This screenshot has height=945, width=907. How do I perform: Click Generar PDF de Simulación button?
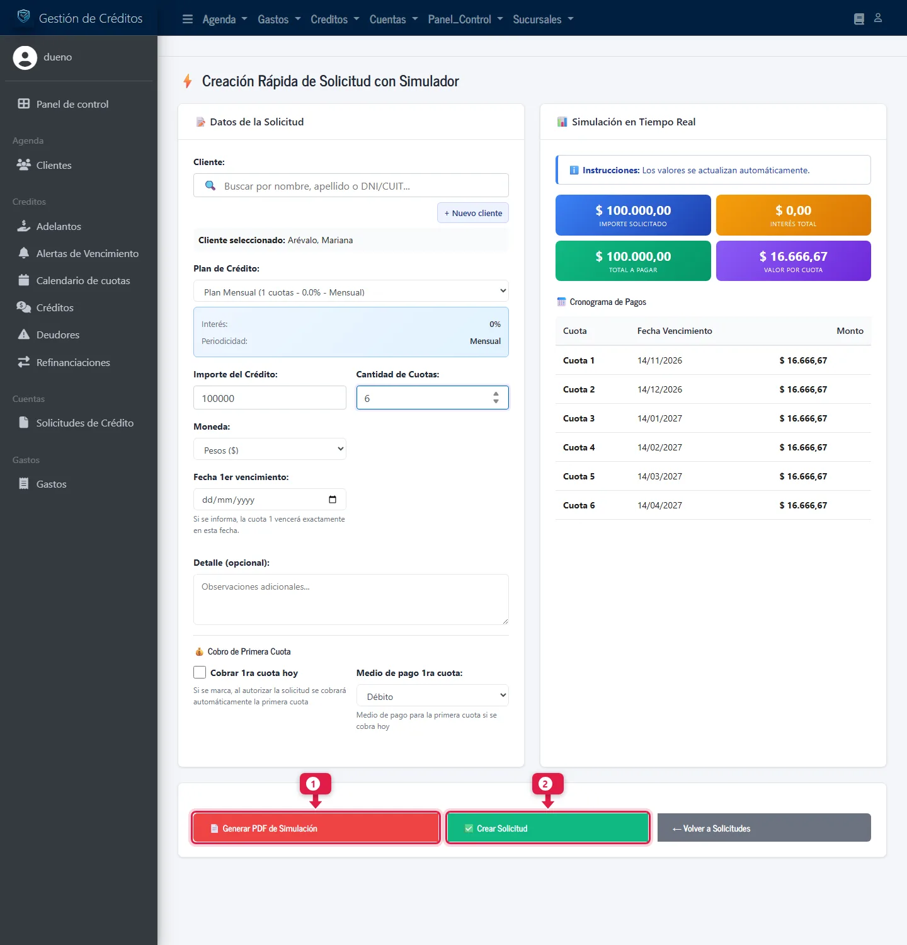(x=316, y=828)
